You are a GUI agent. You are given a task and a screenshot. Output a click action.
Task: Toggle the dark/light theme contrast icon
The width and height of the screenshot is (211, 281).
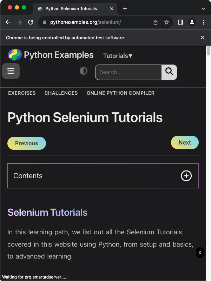84,71
